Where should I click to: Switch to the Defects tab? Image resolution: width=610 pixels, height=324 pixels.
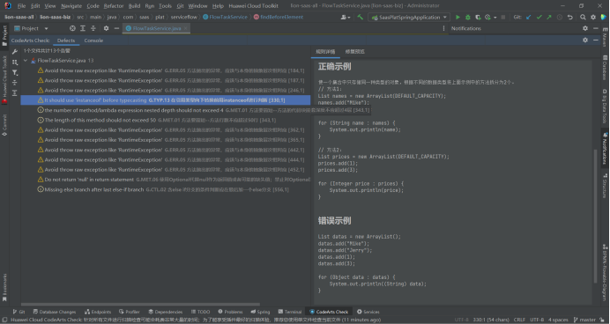point(66,40)
